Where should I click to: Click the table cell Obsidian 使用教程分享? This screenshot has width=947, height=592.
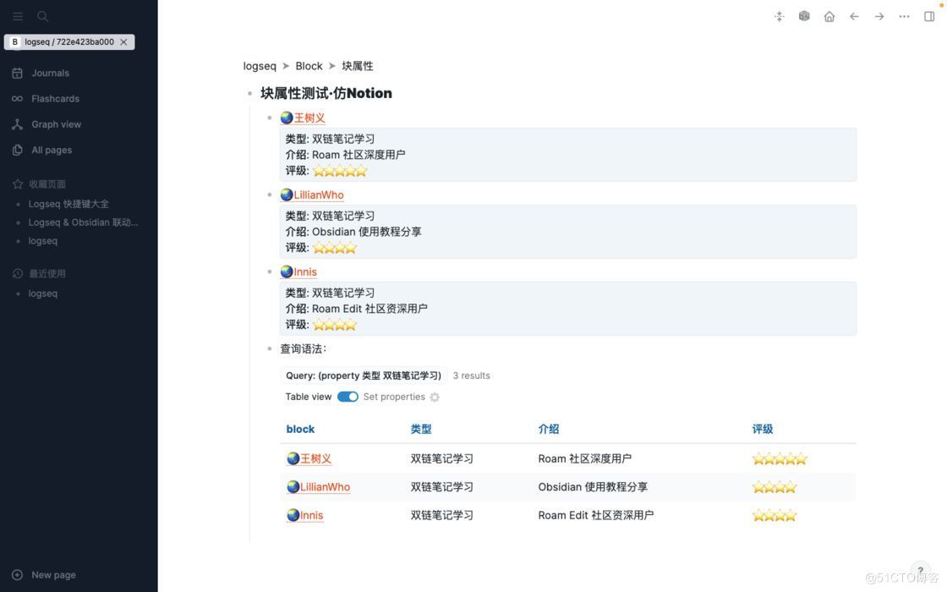pos(593,487)
